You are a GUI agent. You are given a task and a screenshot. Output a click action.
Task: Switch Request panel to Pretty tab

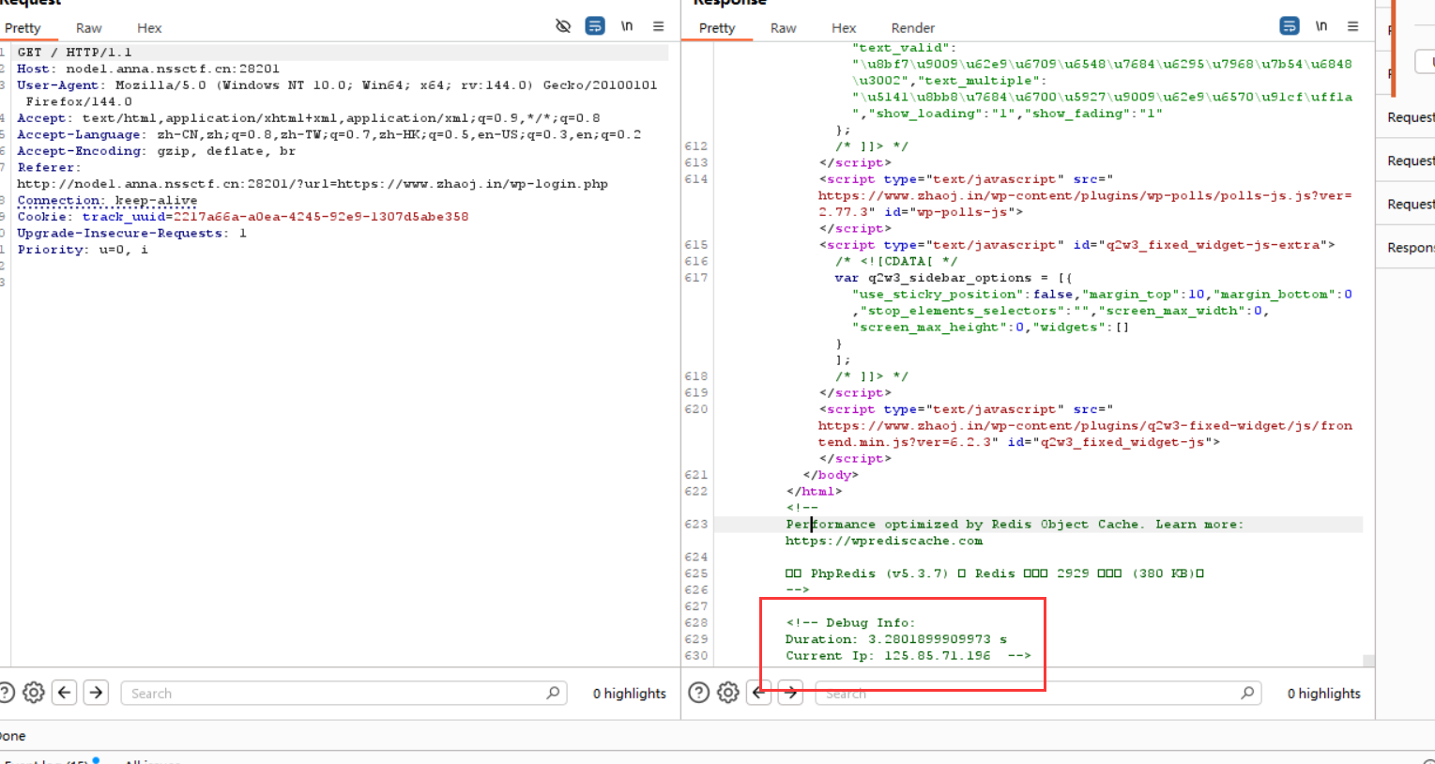pyautogui.click(x=23, y=28)
